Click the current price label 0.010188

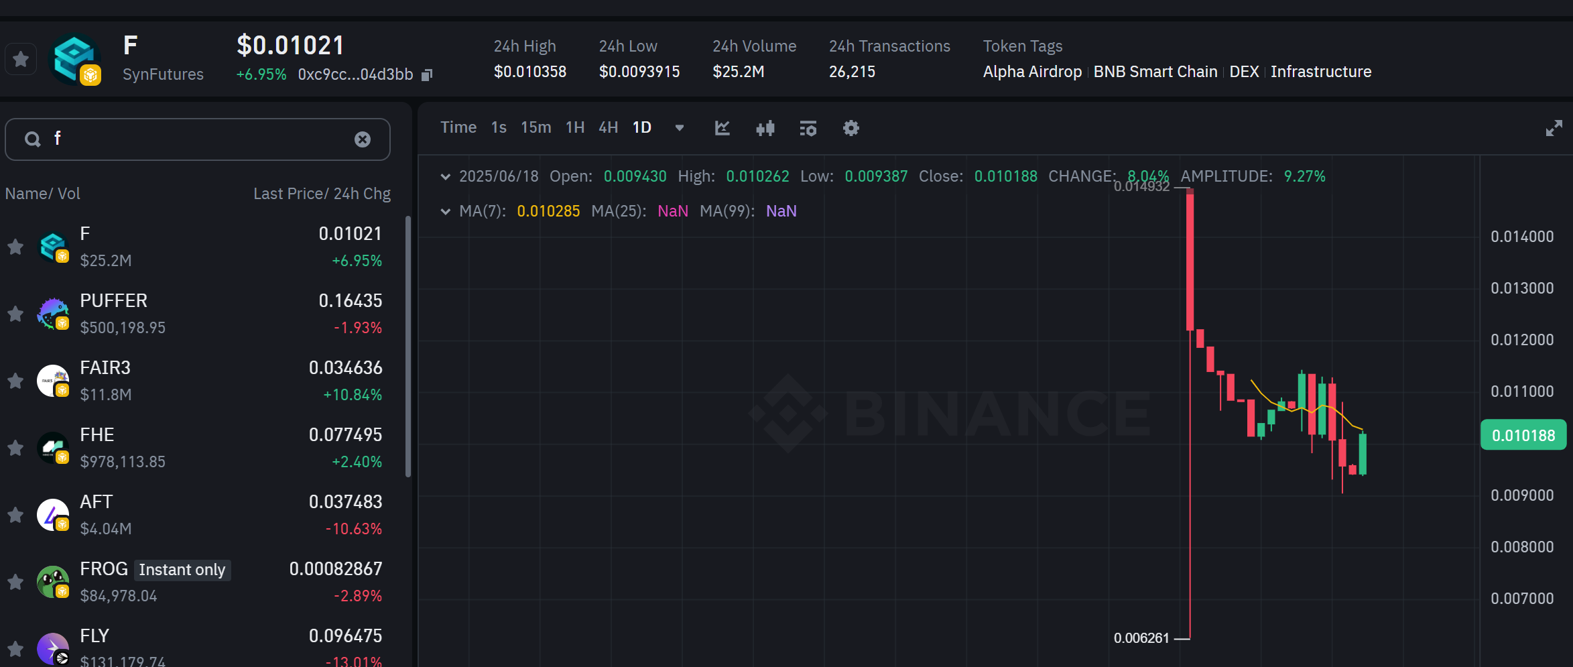(1523, 436)
